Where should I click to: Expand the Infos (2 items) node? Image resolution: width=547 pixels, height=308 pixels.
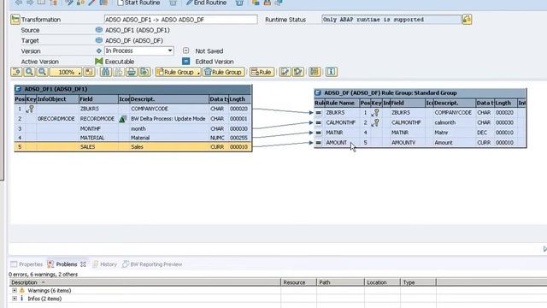(15, 299)
